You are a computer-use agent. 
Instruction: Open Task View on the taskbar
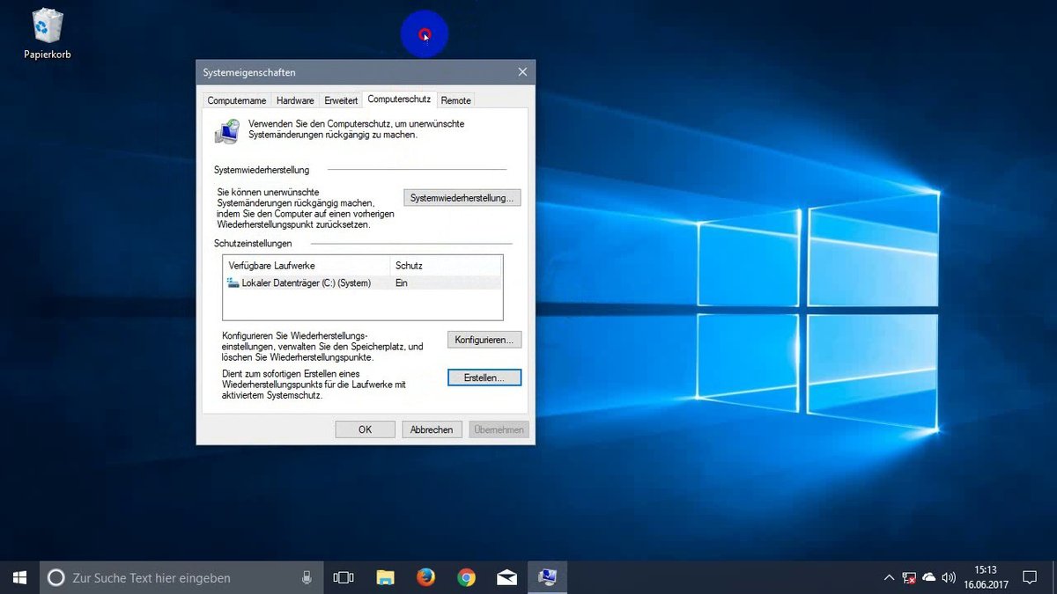(343, 577)
